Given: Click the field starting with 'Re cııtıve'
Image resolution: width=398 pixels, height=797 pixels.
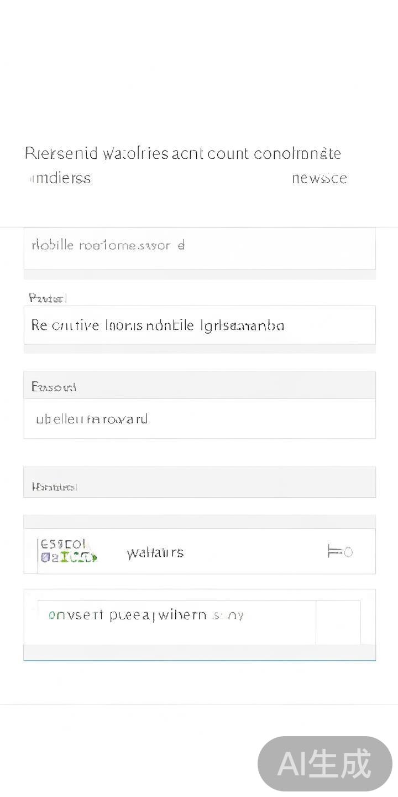Looking at the screenshot, I should [199, 325].
